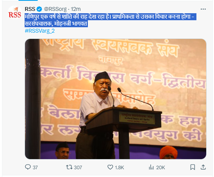Click the RSS profile avatar
This screenshot has height=177, width=214.
click(x=15, y=12)
